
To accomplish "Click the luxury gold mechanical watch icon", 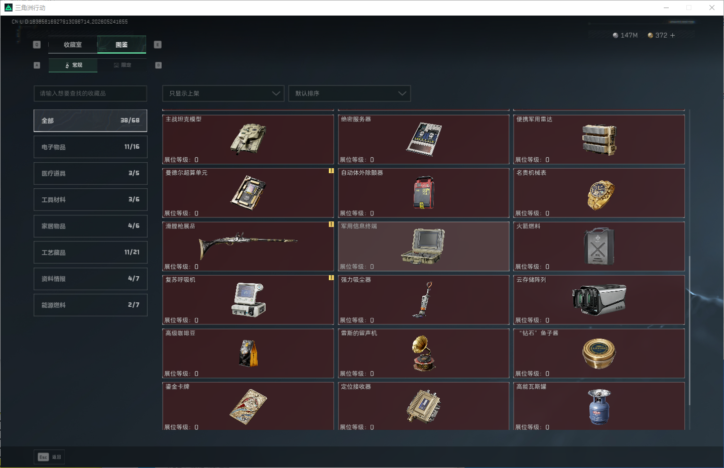I will [600, 194].
